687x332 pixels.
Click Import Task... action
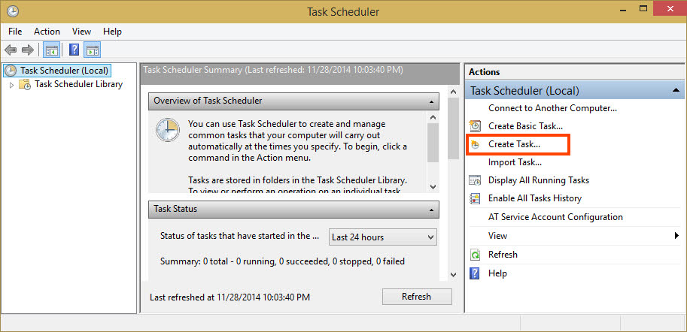[515, 162]
